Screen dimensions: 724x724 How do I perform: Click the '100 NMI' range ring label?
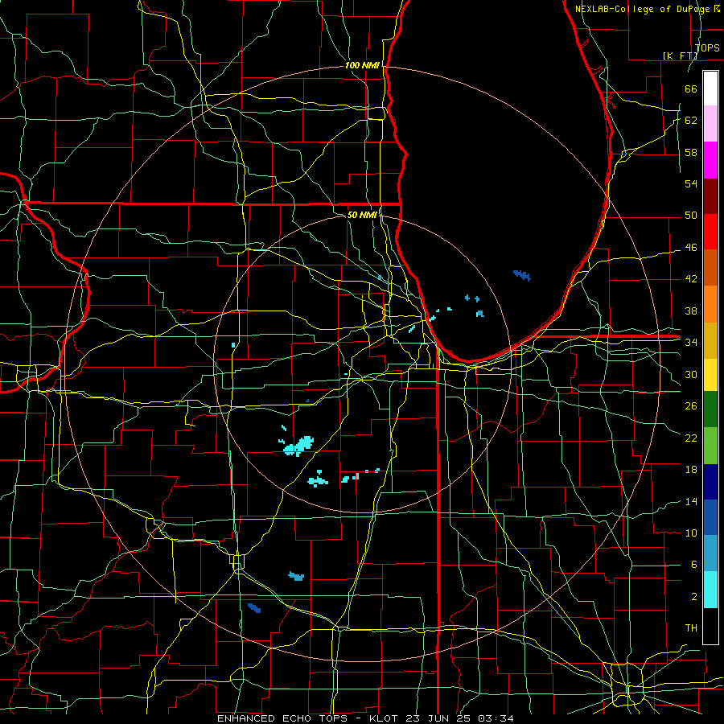(362, 66)
